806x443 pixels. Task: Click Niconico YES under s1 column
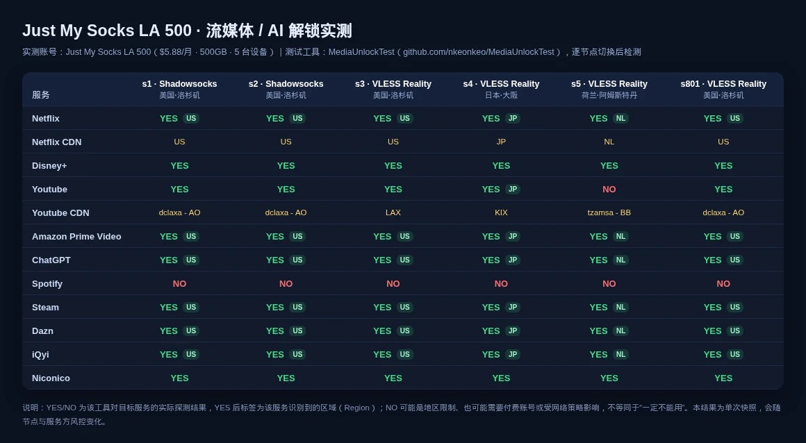coord(179,378)
